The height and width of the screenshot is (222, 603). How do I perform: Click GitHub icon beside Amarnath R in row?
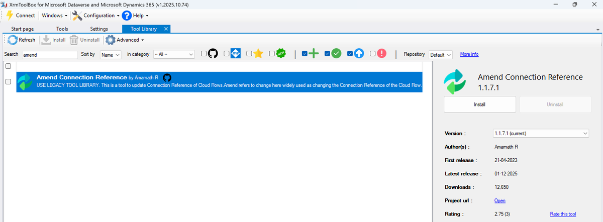(167, 77)
